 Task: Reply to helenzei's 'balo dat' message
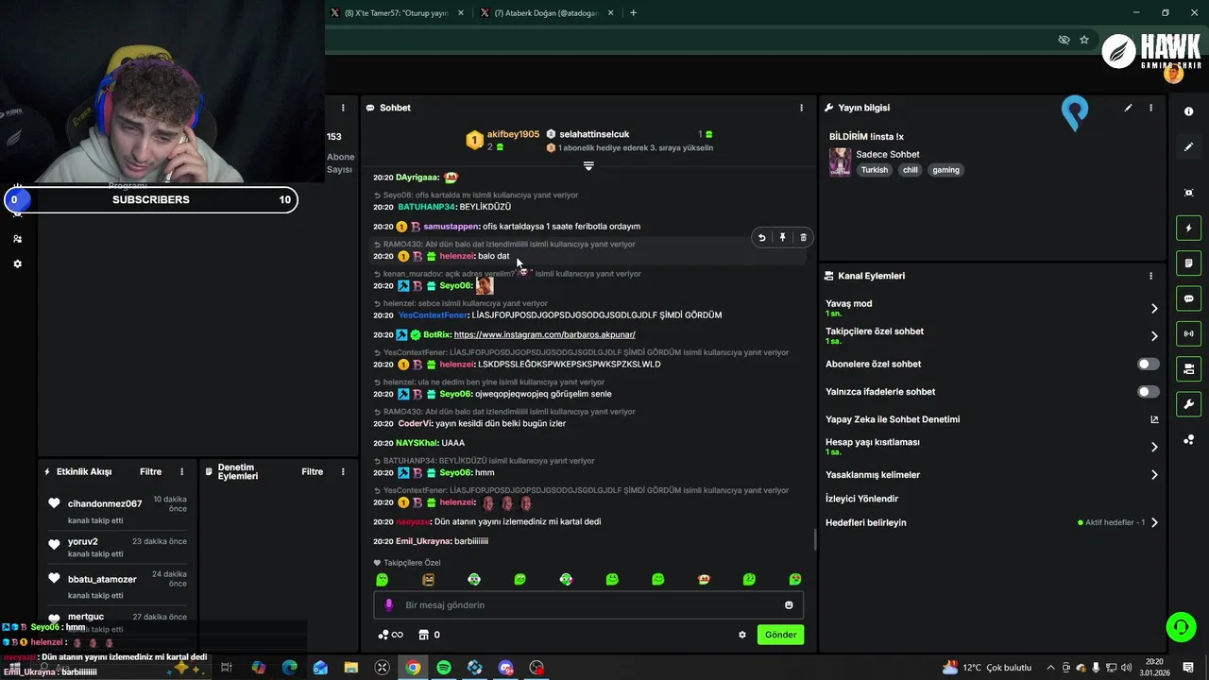click(x=761, y=238)
